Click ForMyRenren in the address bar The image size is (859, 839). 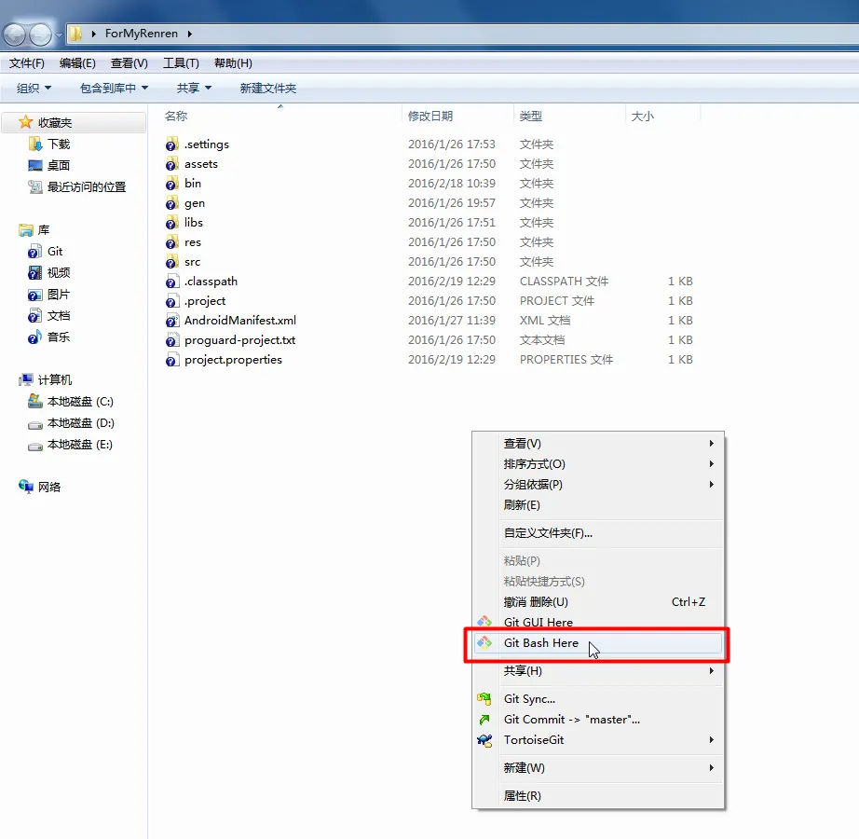[142, 34]
